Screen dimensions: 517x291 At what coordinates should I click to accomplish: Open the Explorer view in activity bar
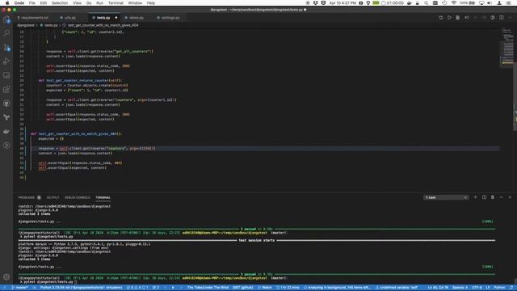point(6,19)
